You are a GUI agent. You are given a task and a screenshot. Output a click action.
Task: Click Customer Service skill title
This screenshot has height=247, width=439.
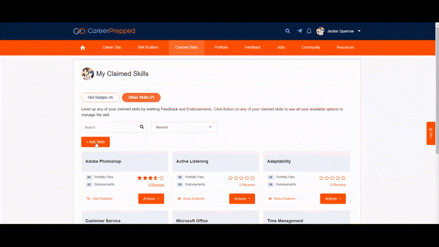point(103,221)
